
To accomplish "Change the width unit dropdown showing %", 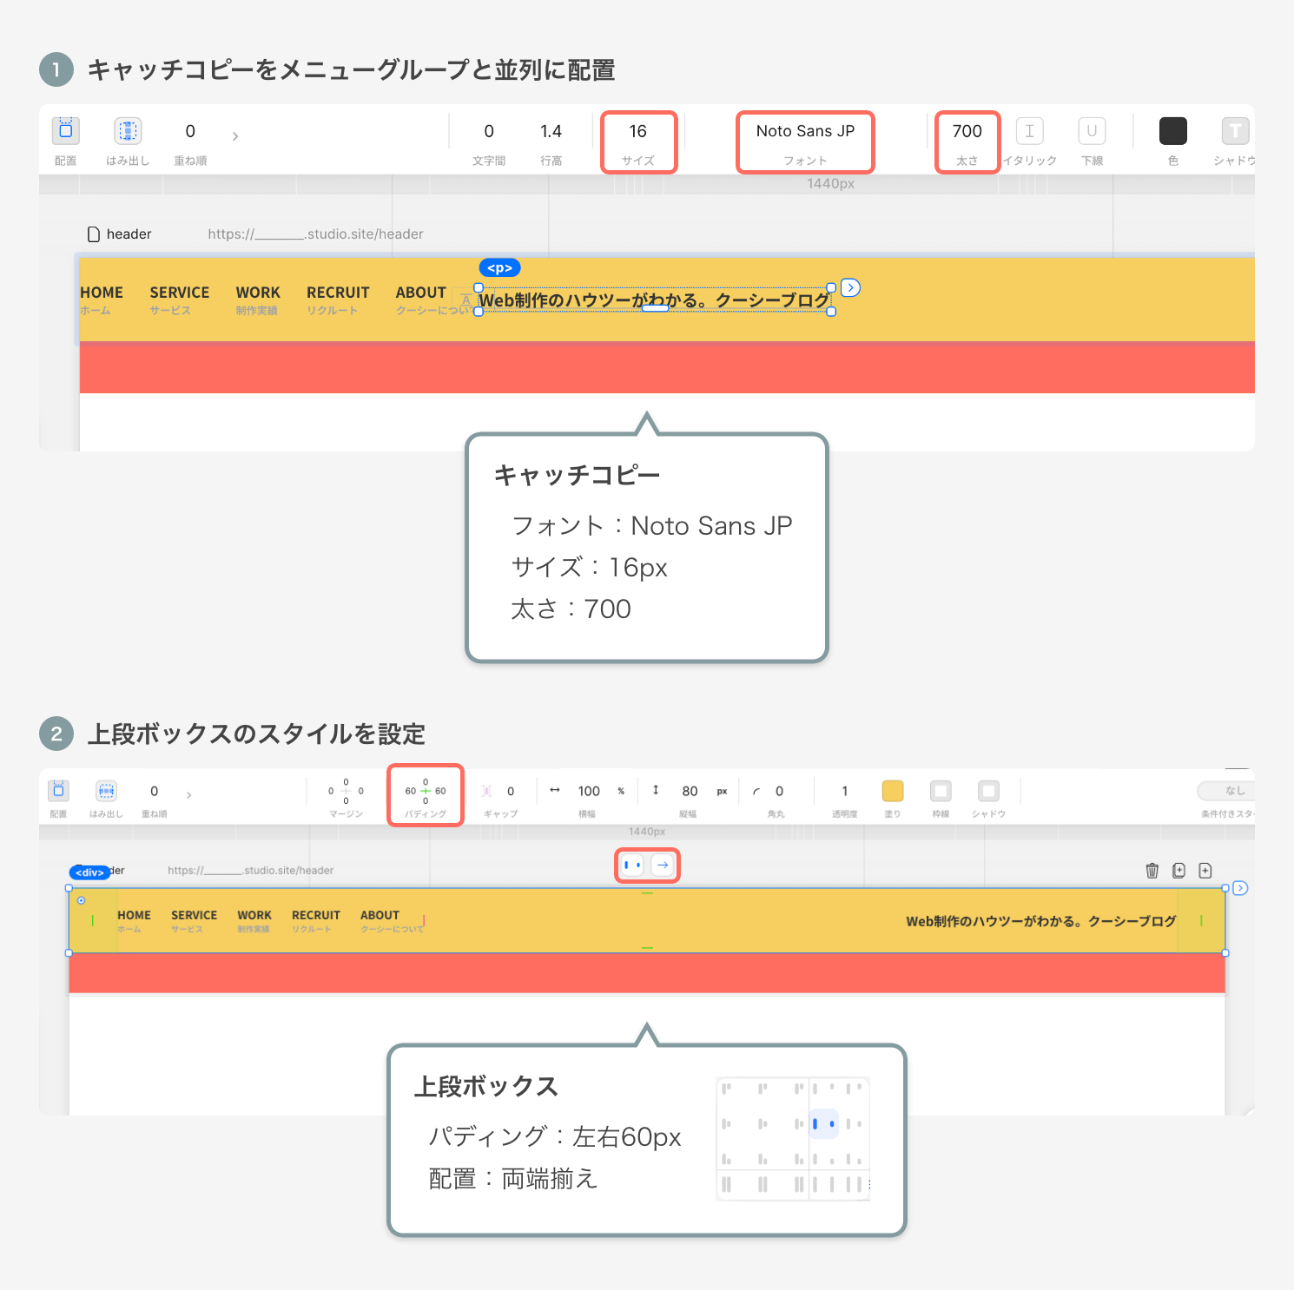I will (621, 791).
